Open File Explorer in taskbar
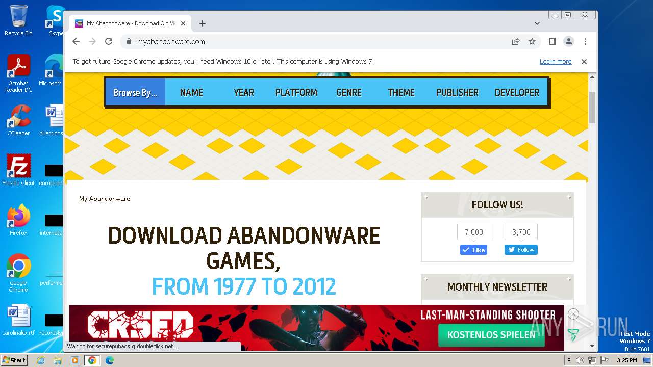Viewport: 653px width, 367px height. pyautogui.click(x=58, y=360)
